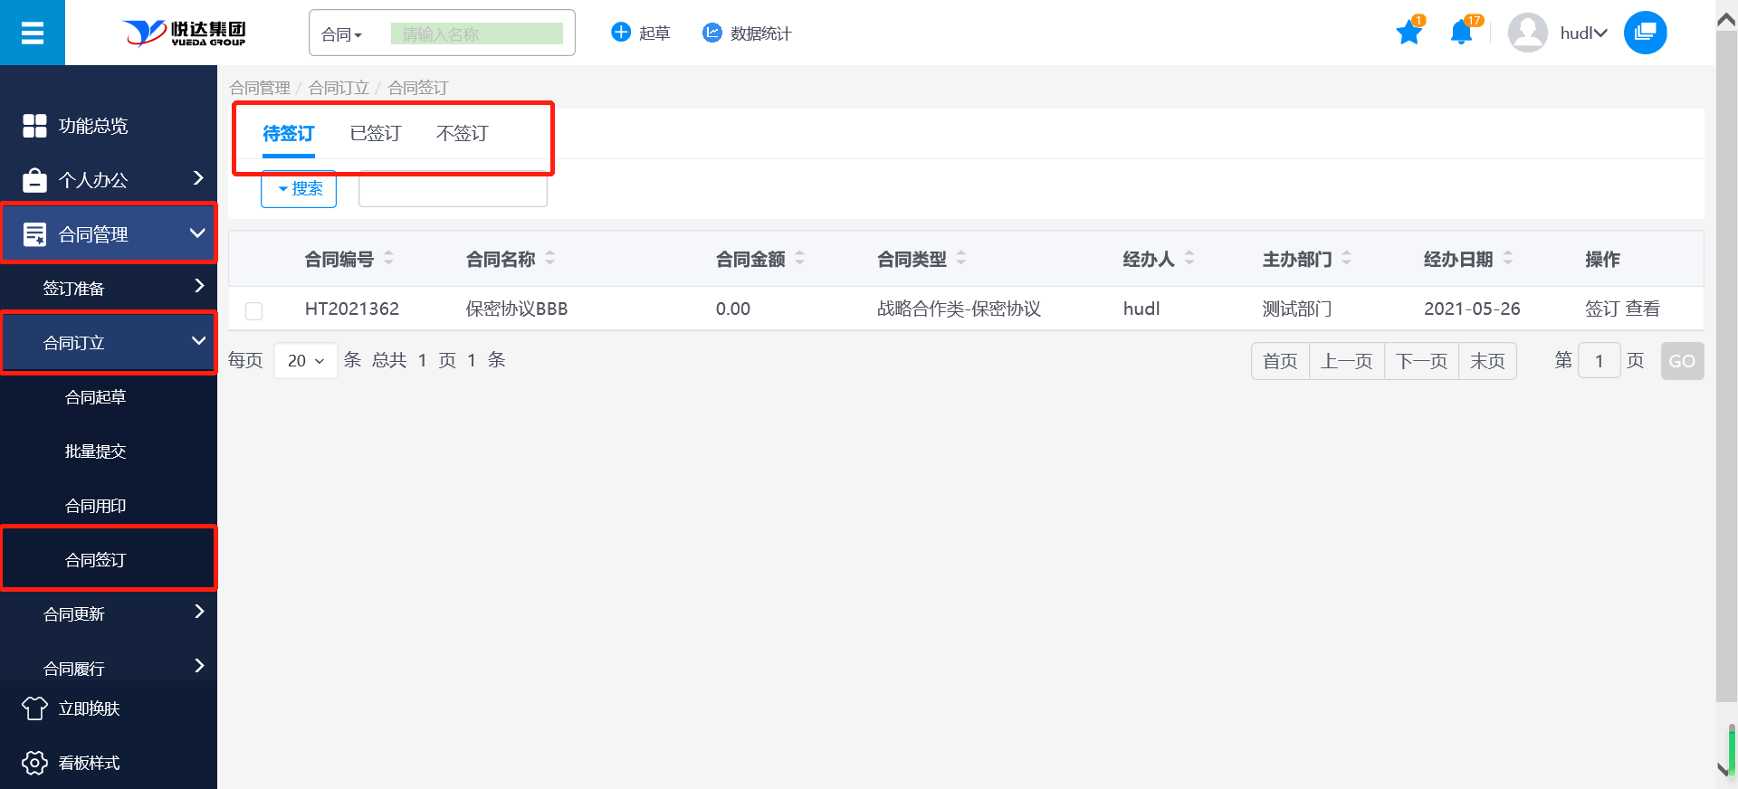The width and height of the screenshot is (1738, 789).
Task: Open 数据统计 chart icon
Action: 712,33
